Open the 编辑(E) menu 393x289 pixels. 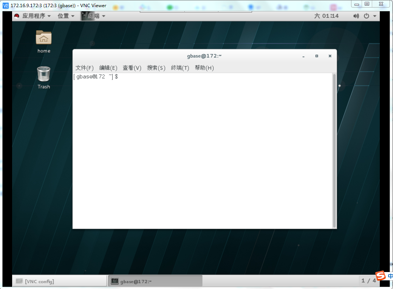[x=108, y=68]
